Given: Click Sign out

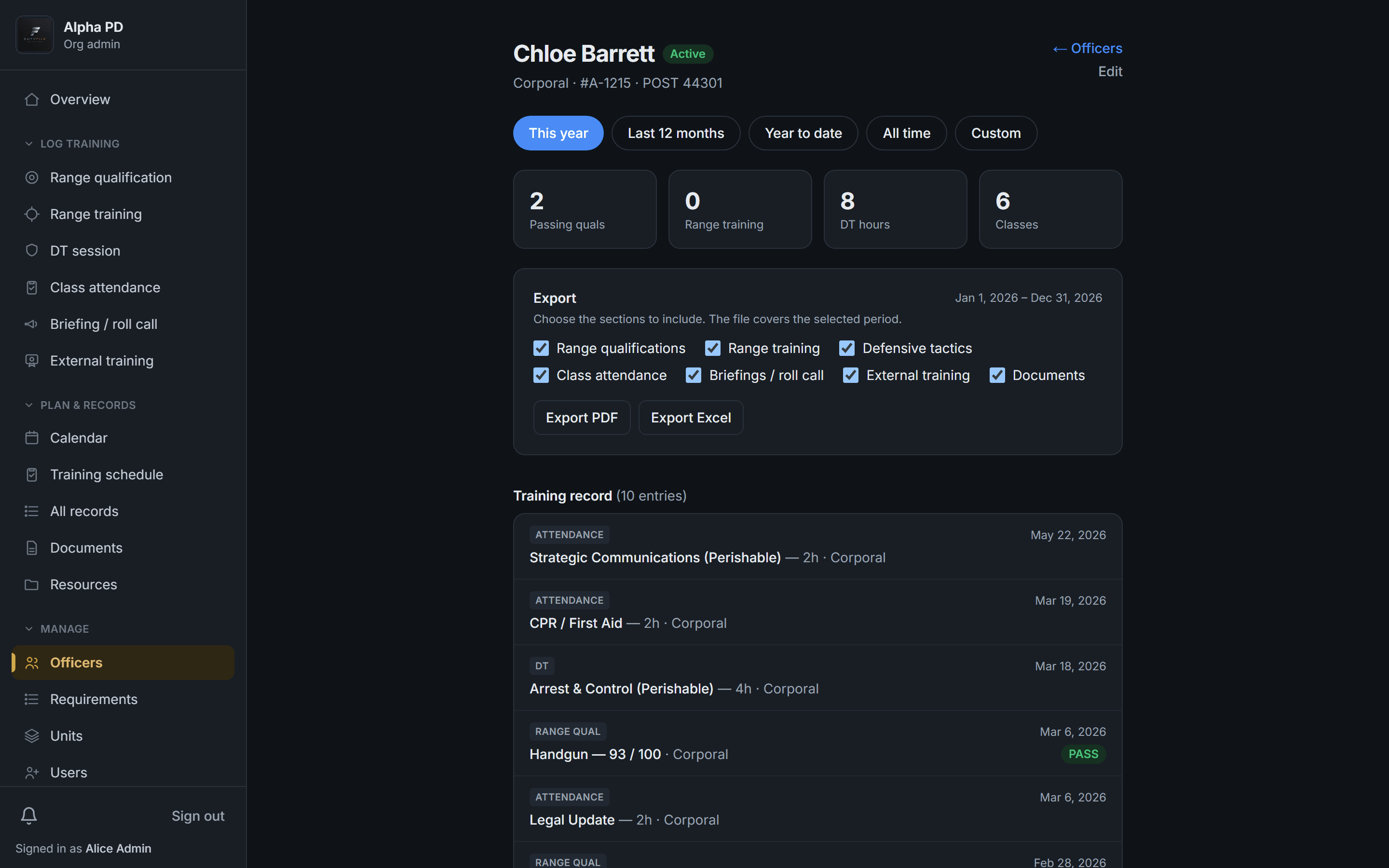Looking at the screenshot, I should 198,816.
